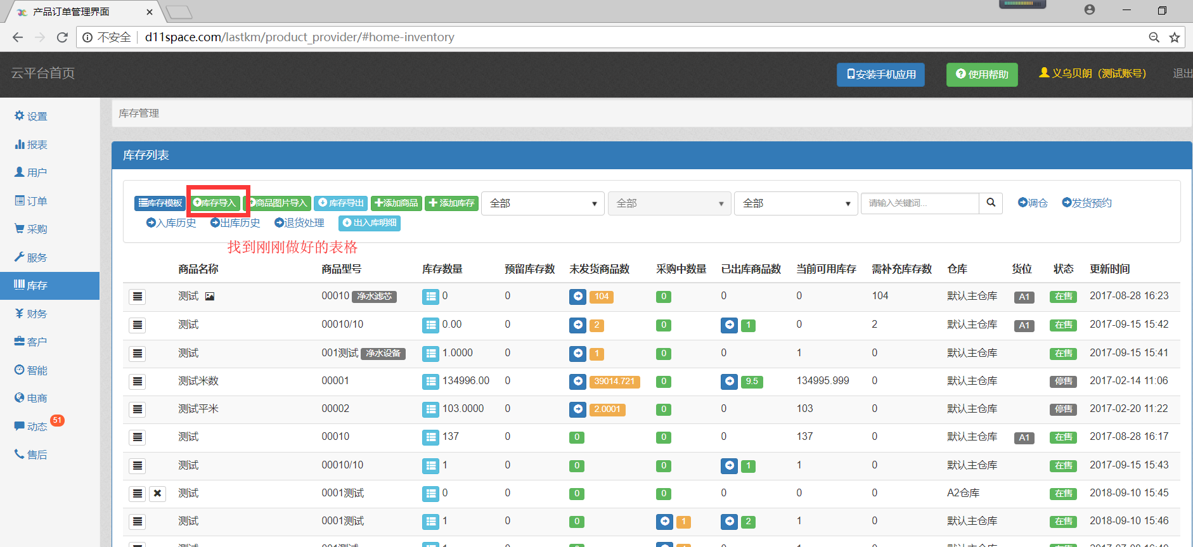1193x547 pixels.
Task: Open the 用户 users sidebar item
Action: (31, 172)
